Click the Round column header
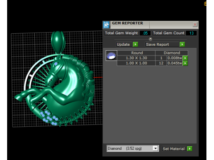This screenshot has height=160, width=214. click(137, 53)
